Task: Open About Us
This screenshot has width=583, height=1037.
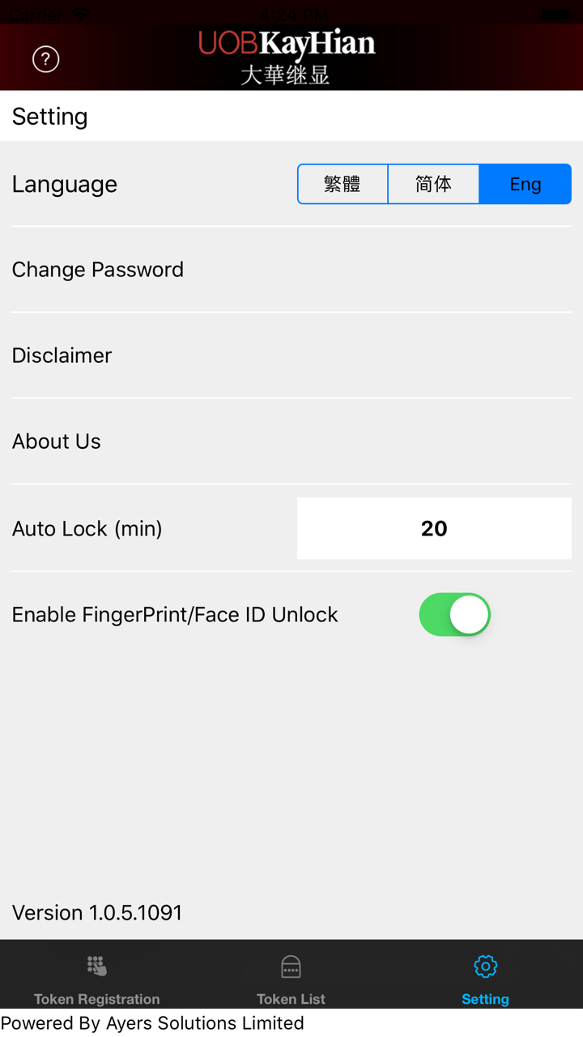Action: (x=57, y=441)
